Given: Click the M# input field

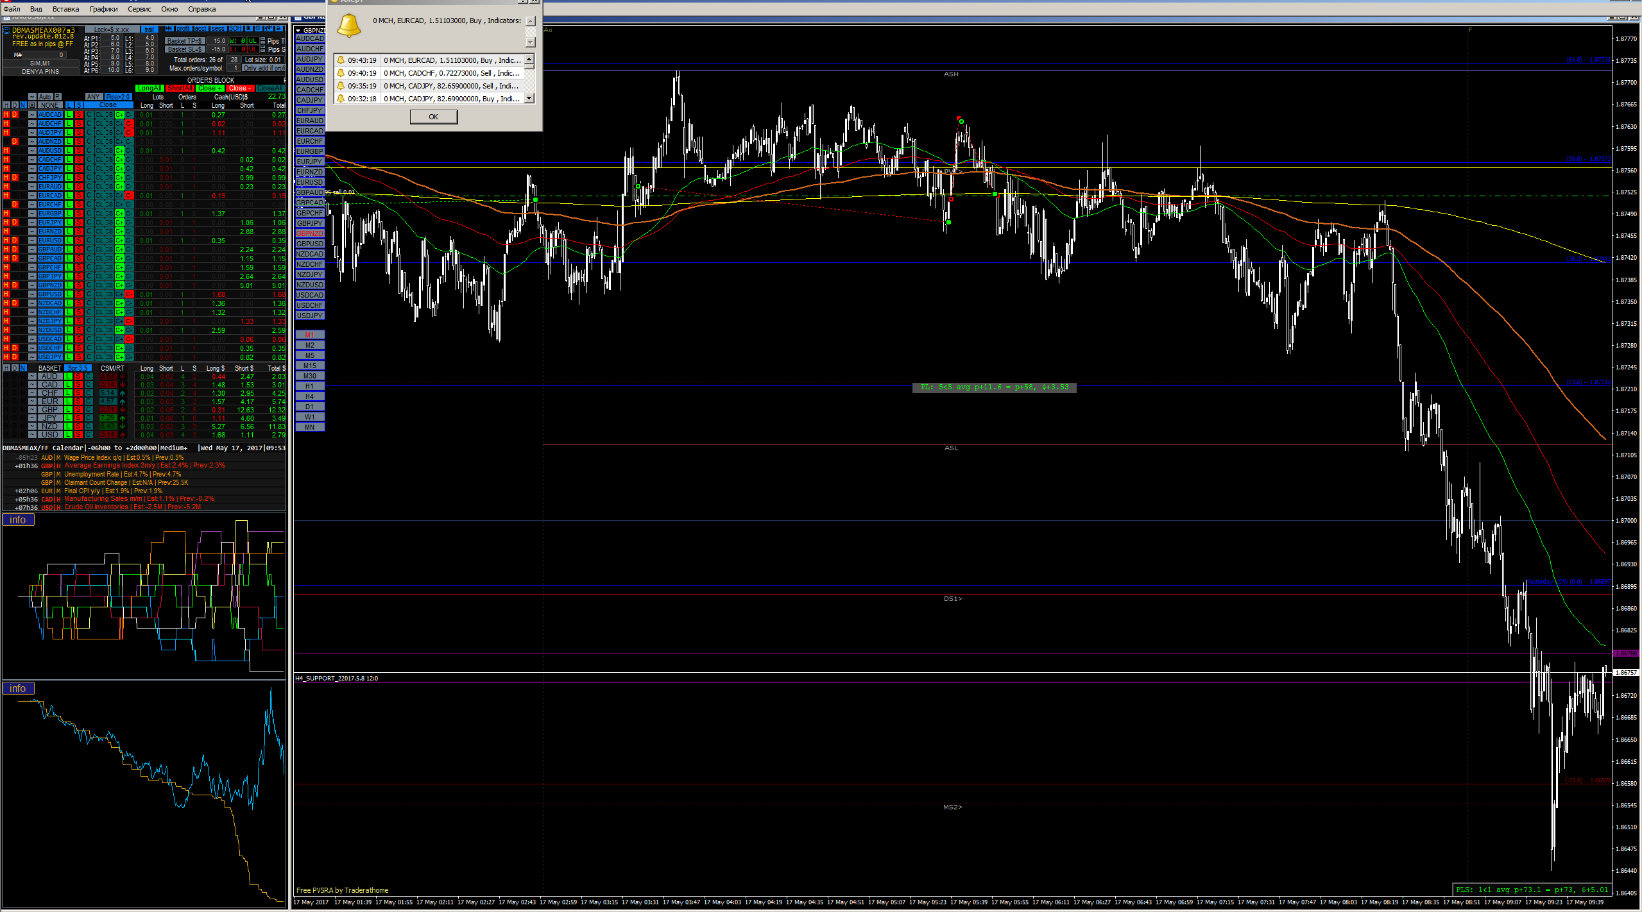Looking at the screenshot, I should point(44,55).
